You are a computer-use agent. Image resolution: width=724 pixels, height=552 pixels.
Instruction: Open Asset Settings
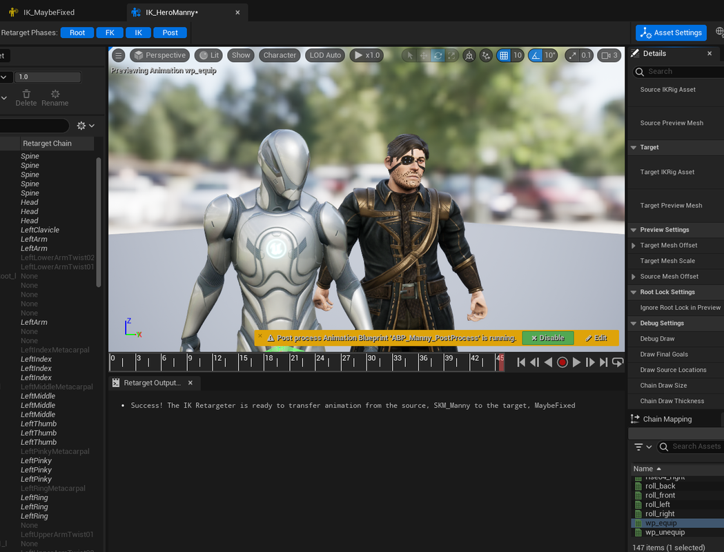coord(671,32)
